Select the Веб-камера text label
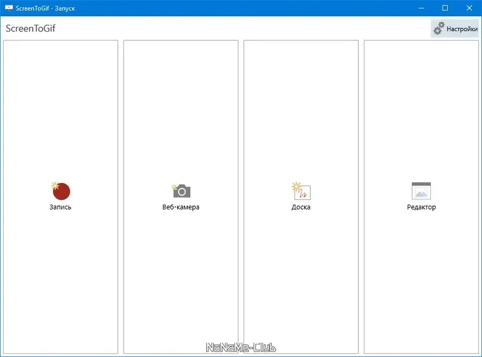The image size is (482, 357). pyautogui.click(x=181, y=207)
